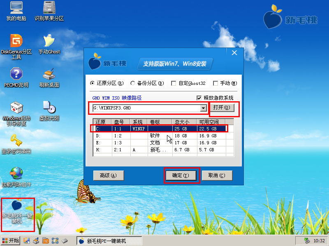Select partition row E: 文档
The height and width of the screenshot is (246, 329).
[x=163, y=143]
